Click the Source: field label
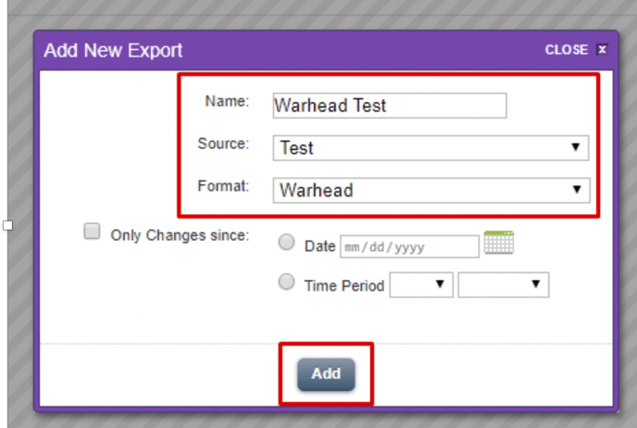Viewport: 637px width, 428px height. click(x=223, y=145)
